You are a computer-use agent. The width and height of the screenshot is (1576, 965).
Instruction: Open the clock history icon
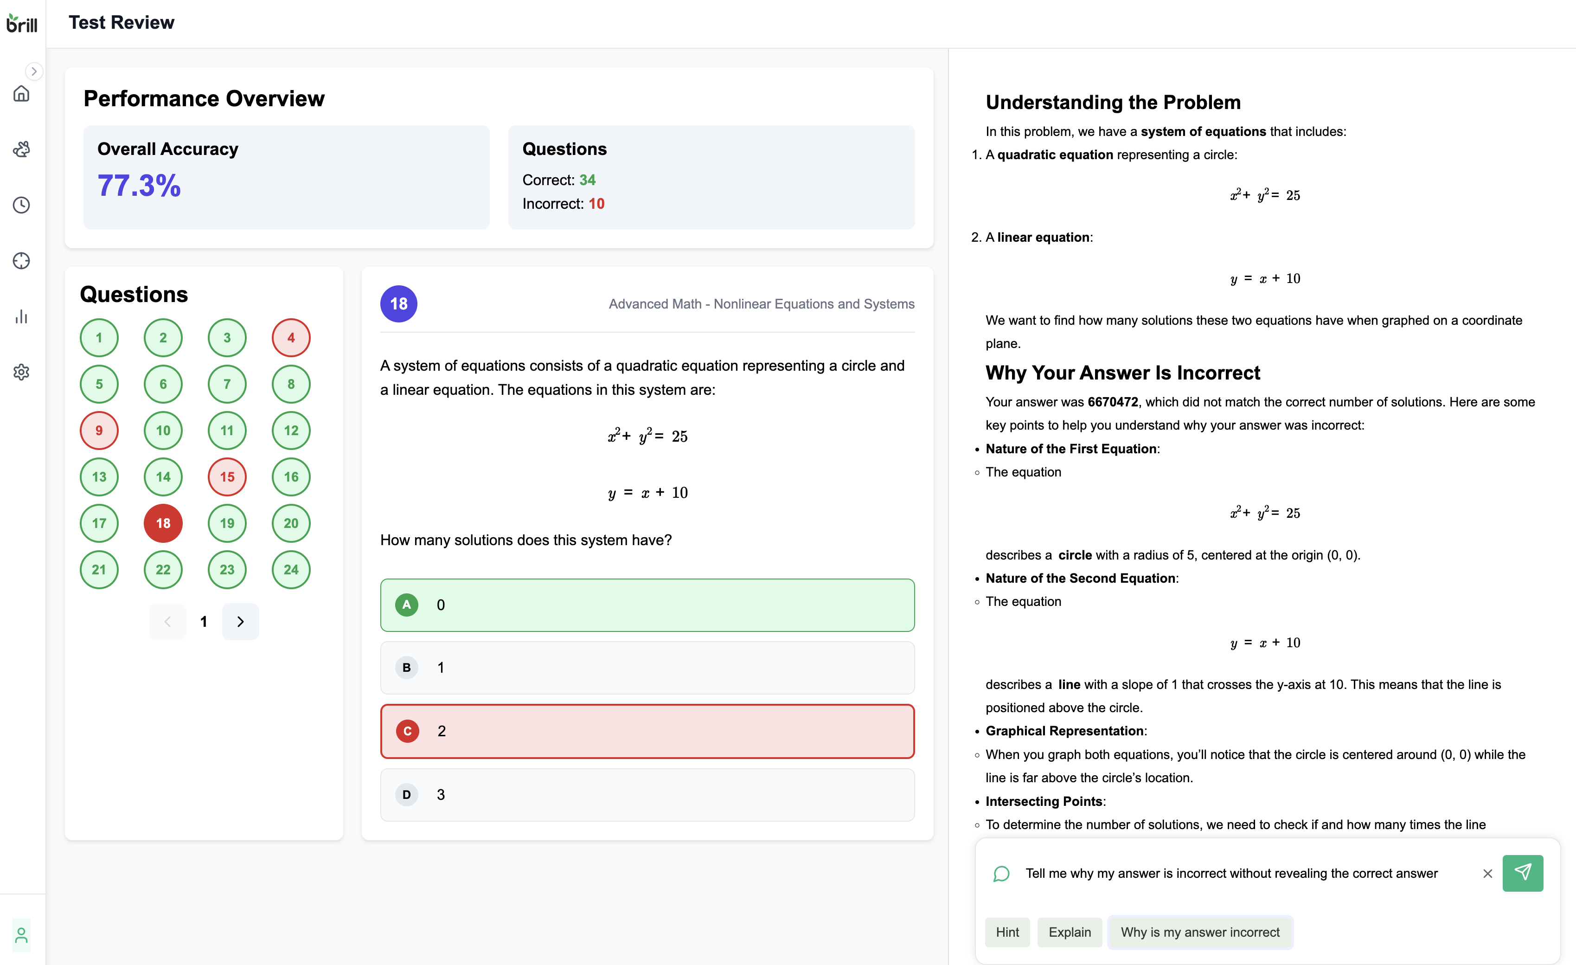pos(21,205)
